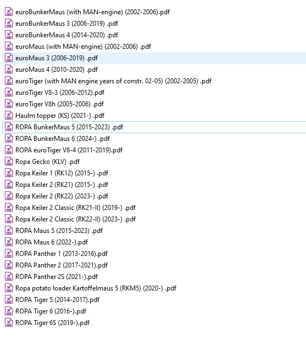Viewport: 306px width, 359px height.
Task: Select file name ROPA Panther 2 (2017-2021).pdf
Action: click(62, 265)
